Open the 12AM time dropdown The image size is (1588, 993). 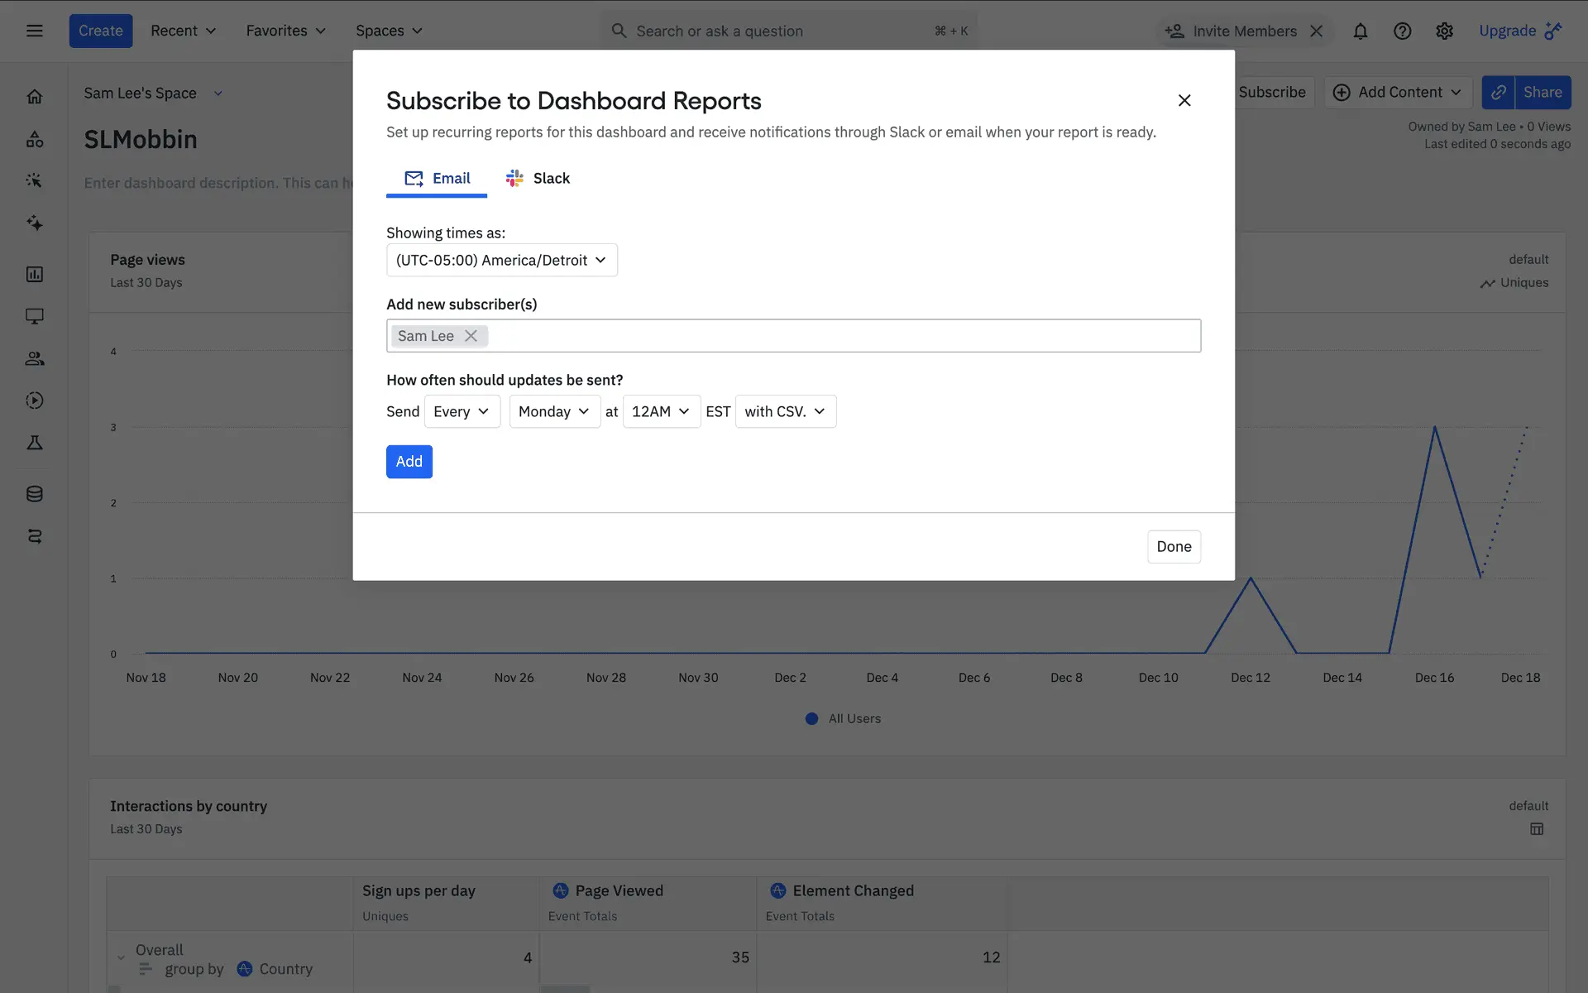tap(661, 411)
